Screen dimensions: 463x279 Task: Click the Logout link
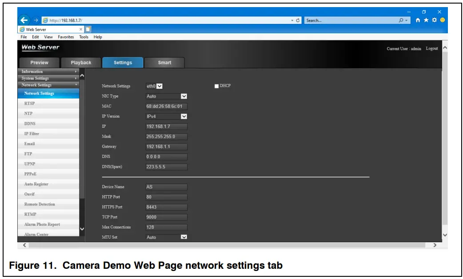click(432, 48)
